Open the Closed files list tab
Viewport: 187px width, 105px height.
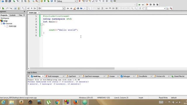(x=179, y=76)
